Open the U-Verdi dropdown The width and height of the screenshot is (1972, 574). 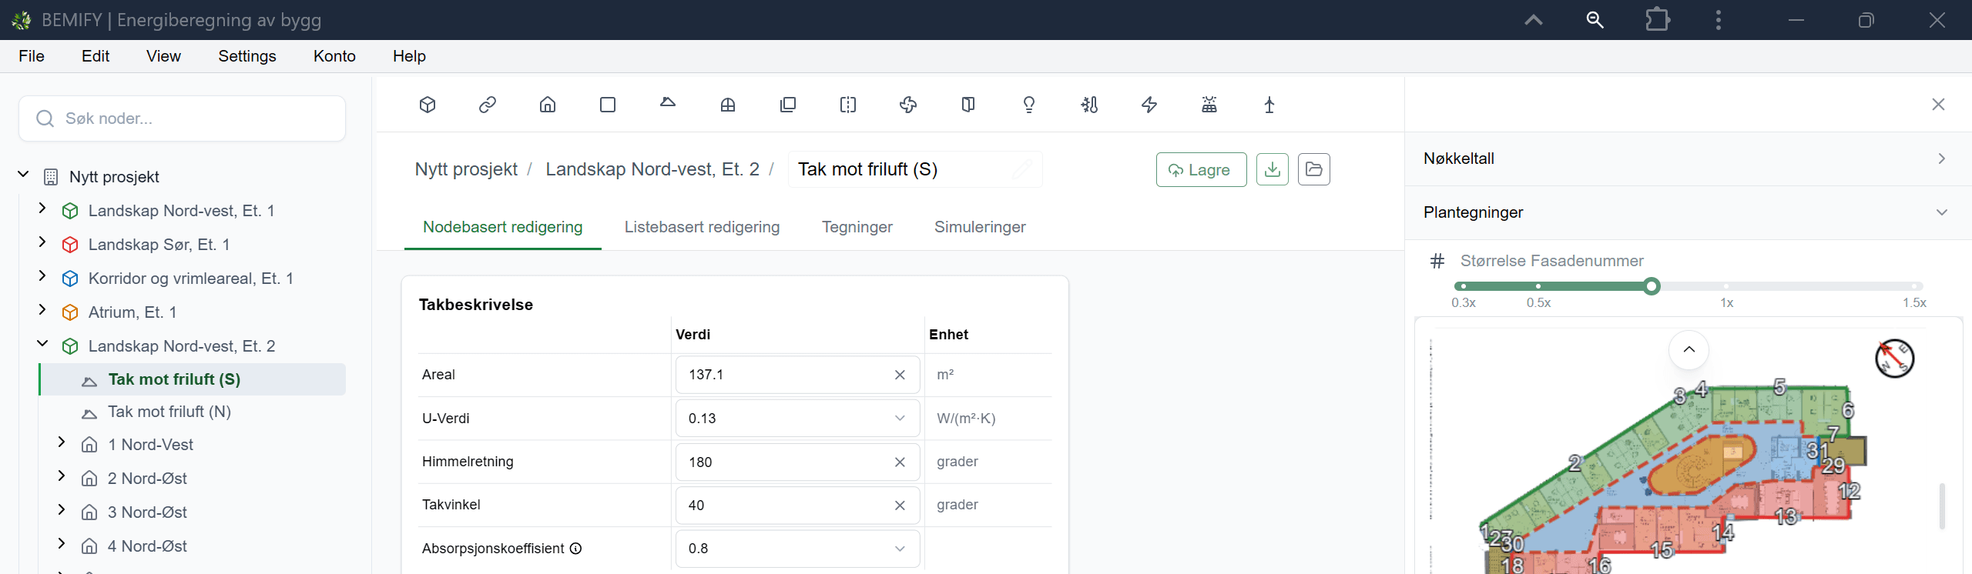point(797,419)
